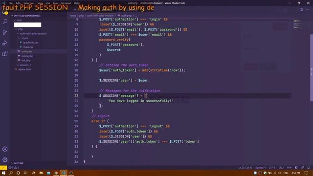Open the Edit menu
This screenshot has height=176, width=313.
tap(18, 3)
